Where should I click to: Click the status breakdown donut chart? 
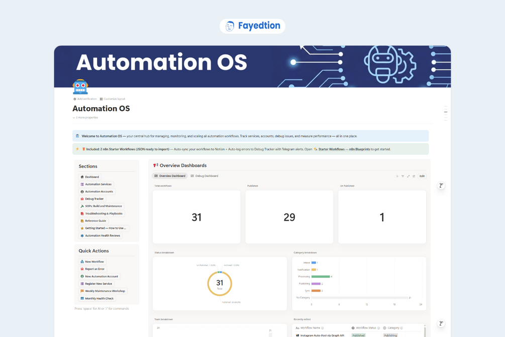tap(220, 284)
